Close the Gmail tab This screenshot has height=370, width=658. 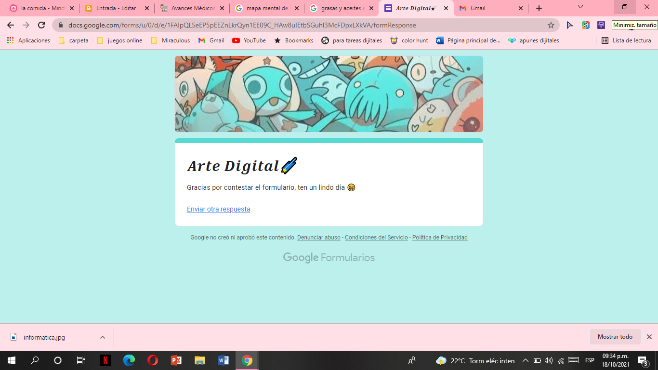click(x=521, y=8)
